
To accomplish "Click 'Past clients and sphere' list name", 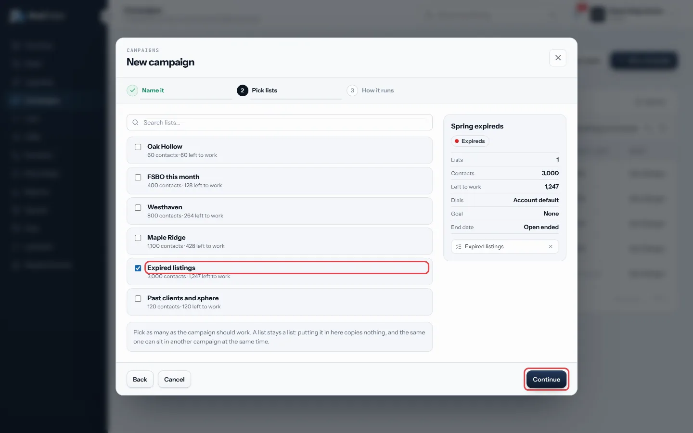I will [x=183, y=298].
